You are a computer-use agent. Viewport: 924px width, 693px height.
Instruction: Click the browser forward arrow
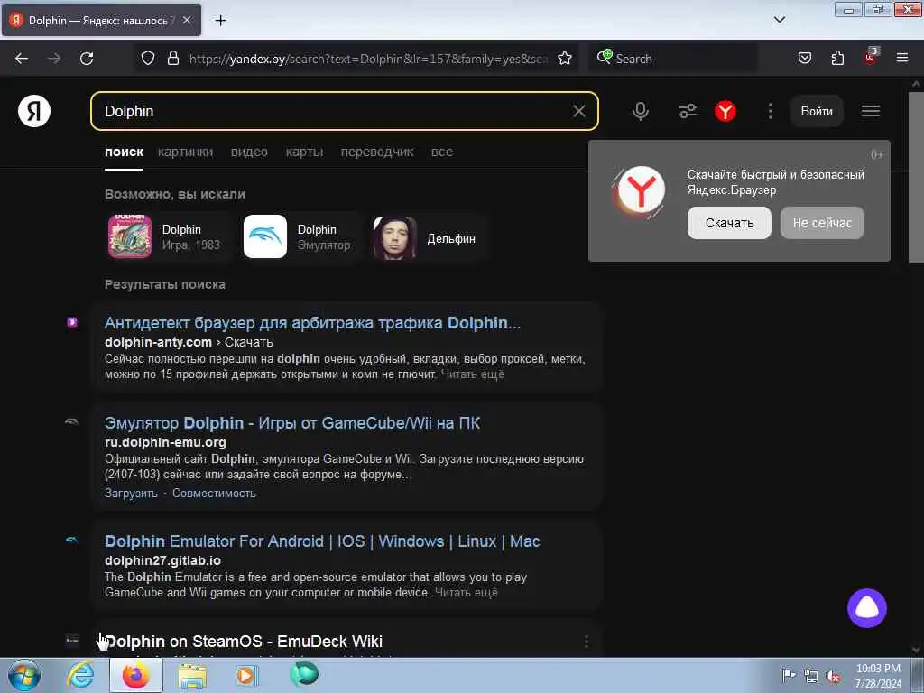pyautogui.click(x=54, y=59)
